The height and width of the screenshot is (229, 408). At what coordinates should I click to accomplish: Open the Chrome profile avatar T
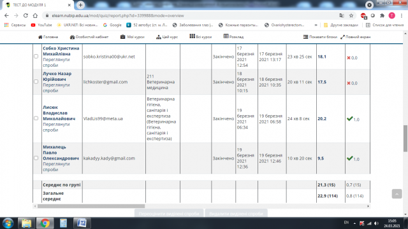click(391, 15)
